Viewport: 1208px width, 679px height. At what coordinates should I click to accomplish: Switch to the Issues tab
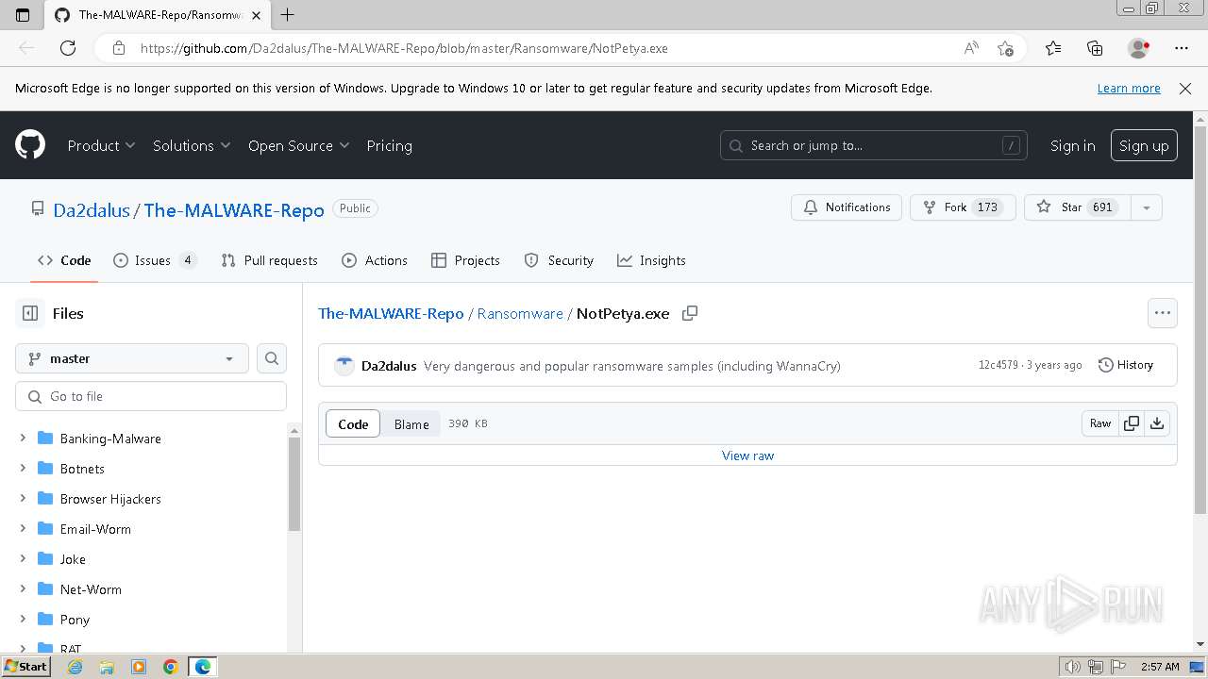(x=155, y=260)
